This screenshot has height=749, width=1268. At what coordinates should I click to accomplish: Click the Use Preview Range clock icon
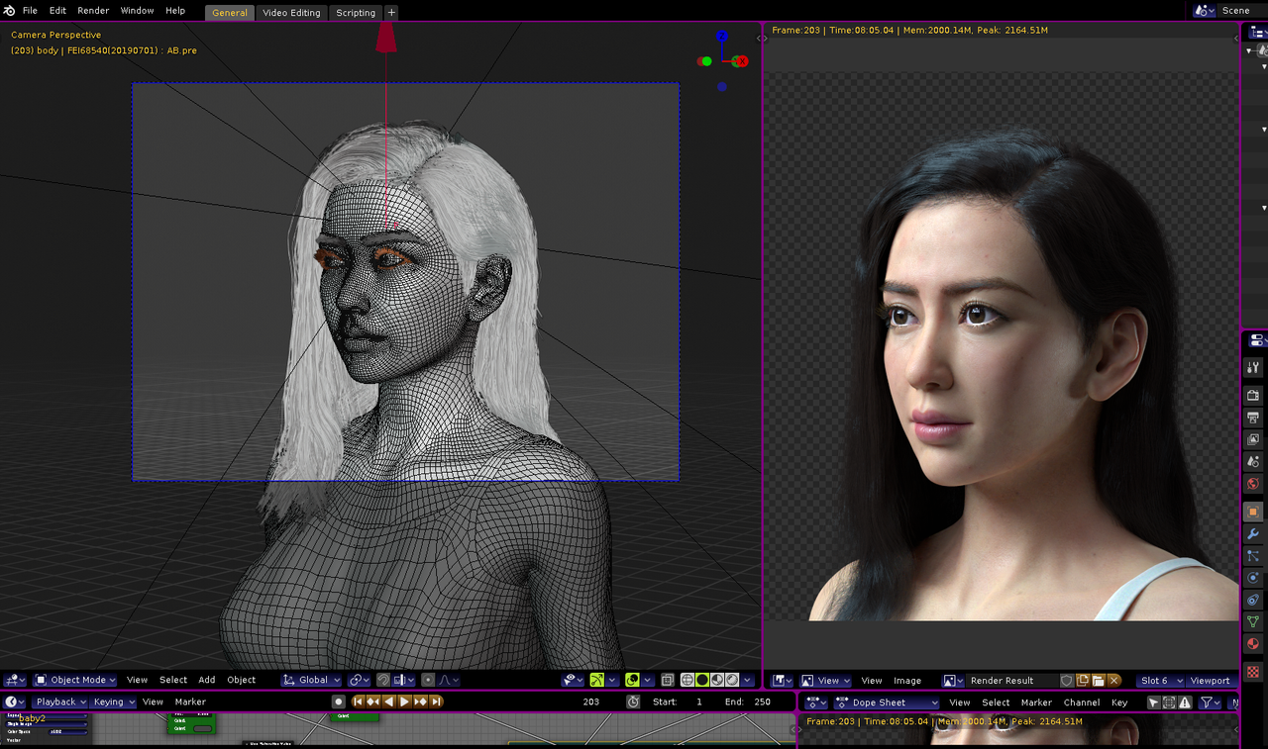633,702
